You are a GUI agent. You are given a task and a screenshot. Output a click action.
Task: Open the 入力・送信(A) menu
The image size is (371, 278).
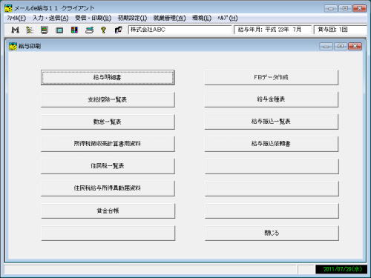[x=50, y=18]
